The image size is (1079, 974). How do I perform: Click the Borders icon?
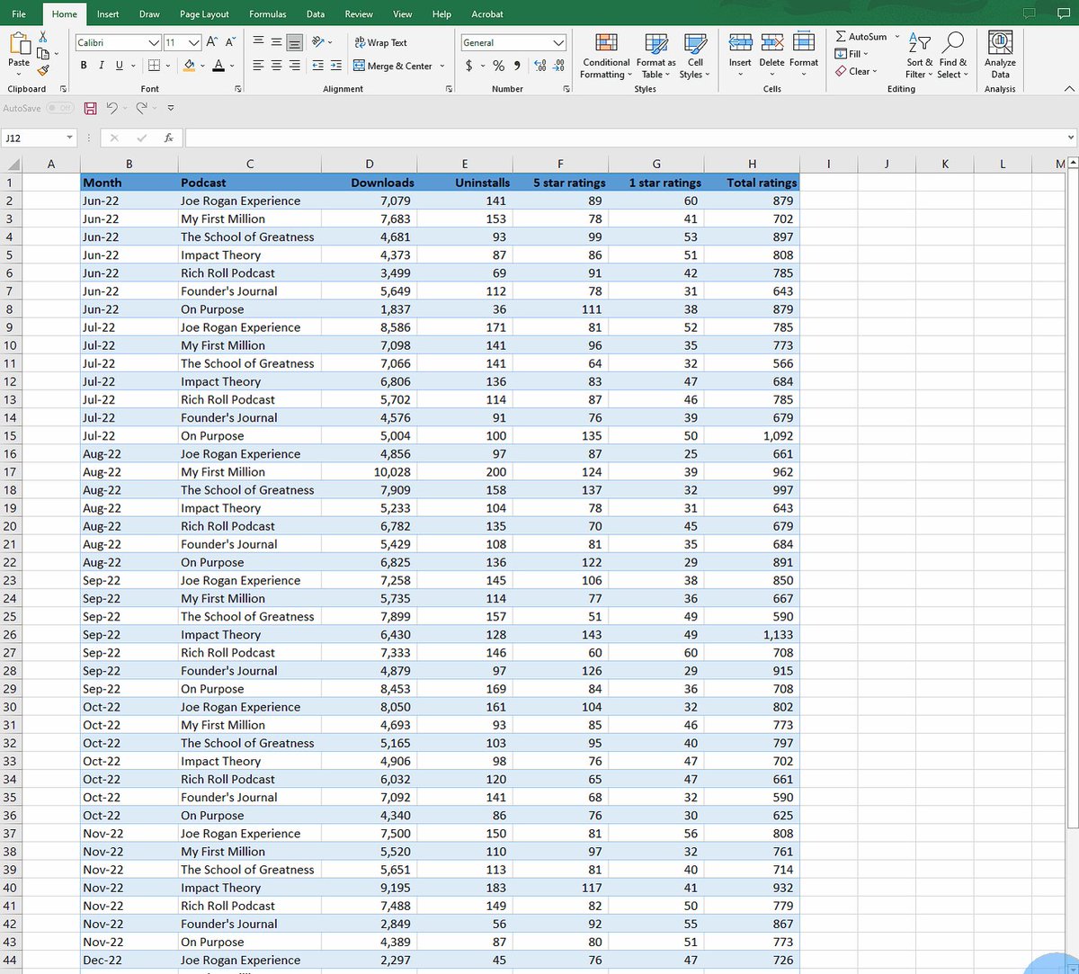154,66
